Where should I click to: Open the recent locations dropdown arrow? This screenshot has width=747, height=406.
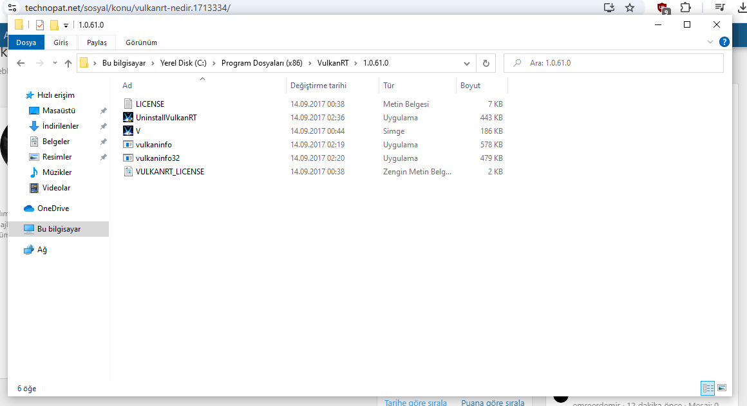pos(55,63)
